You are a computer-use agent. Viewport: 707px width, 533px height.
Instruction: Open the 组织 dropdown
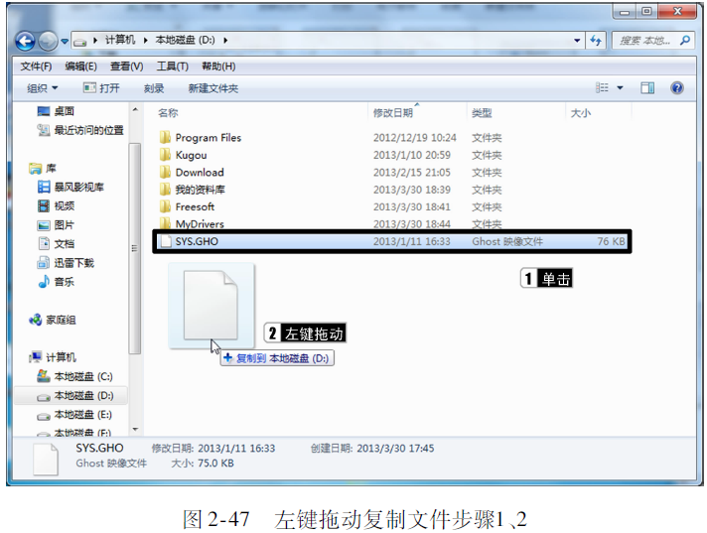tap(43, 88)
